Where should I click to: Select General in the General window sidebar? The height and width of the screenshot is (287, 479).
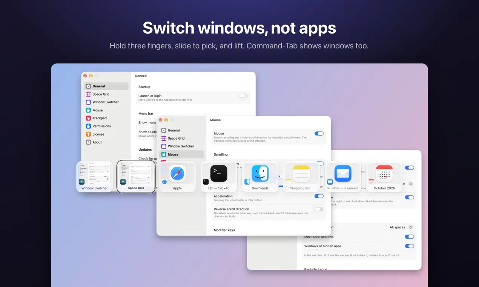click(x=106, y=86)
